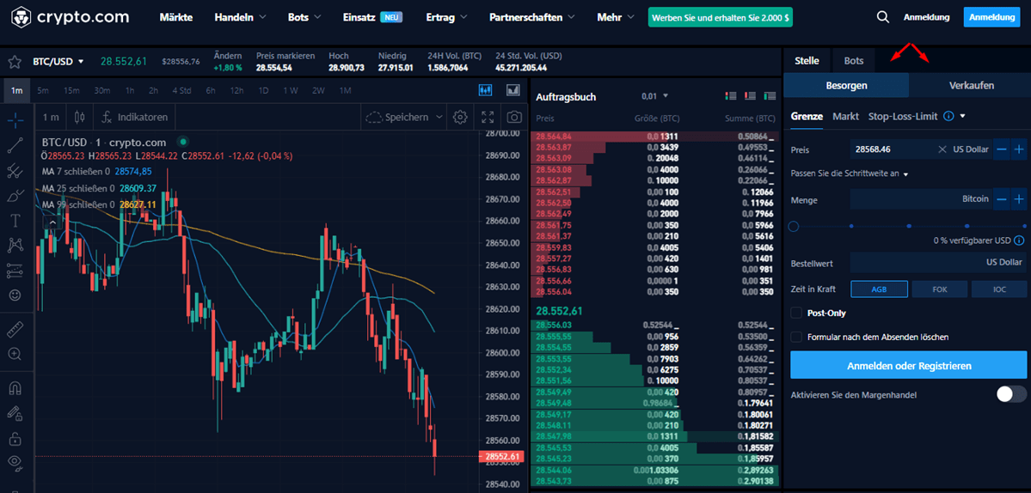
Task: Select IOC time in force
Action: pyautogui.click(x=999, y=289)
